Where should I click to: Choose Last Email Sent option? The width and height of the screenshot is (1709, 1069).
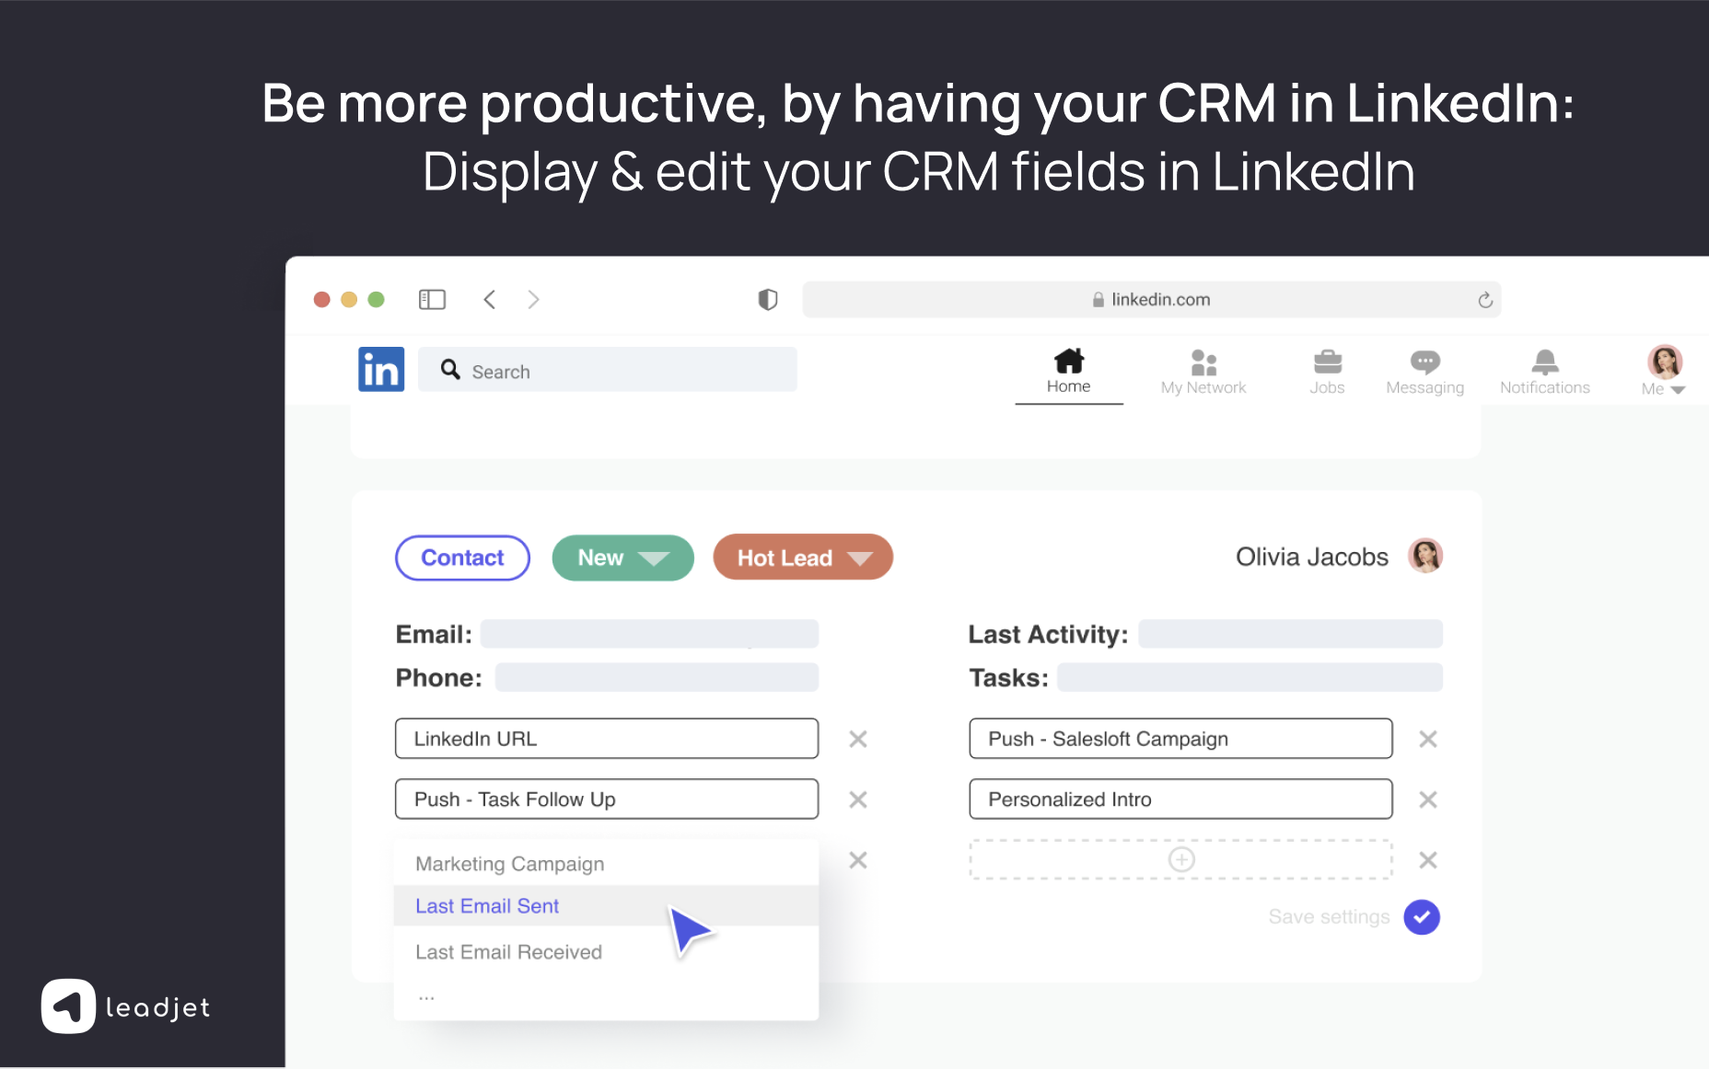(x=606, y=906)
